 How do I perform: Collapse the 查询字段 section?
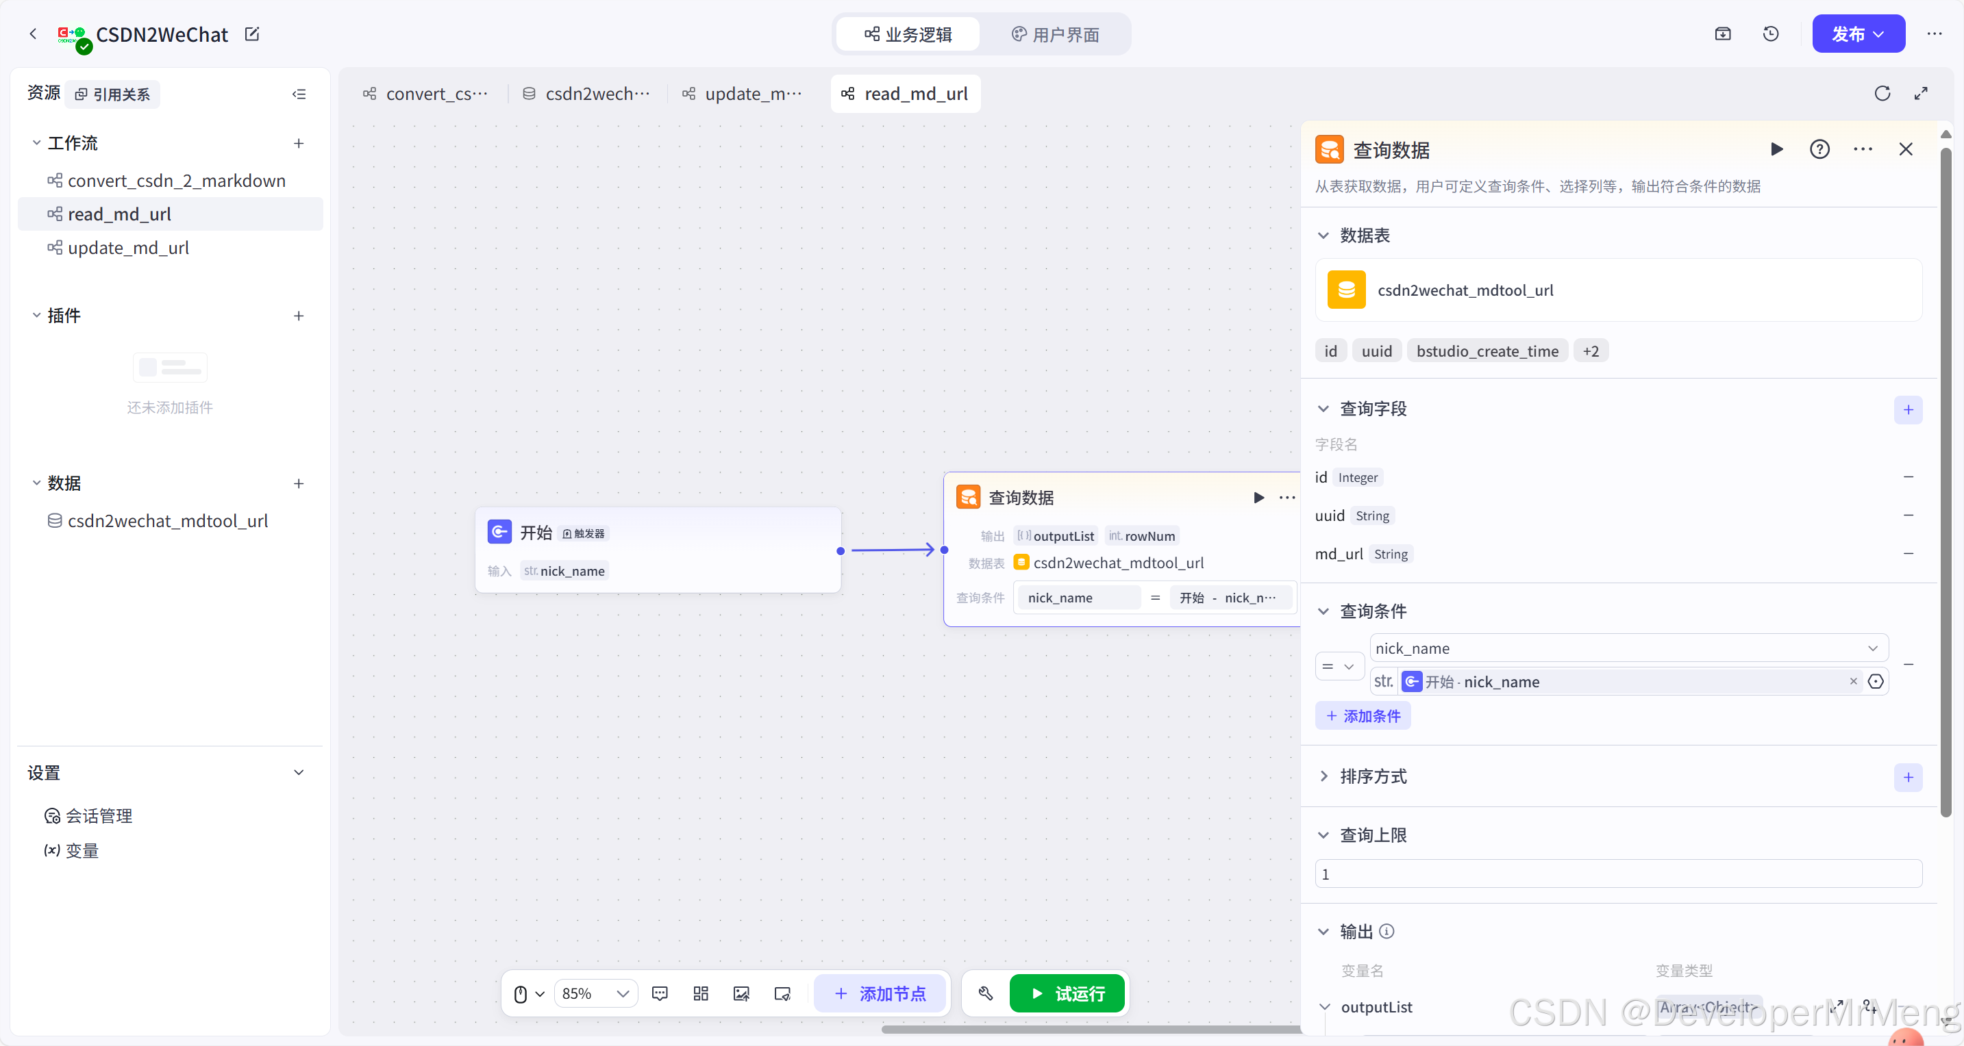coord(1323,409)
